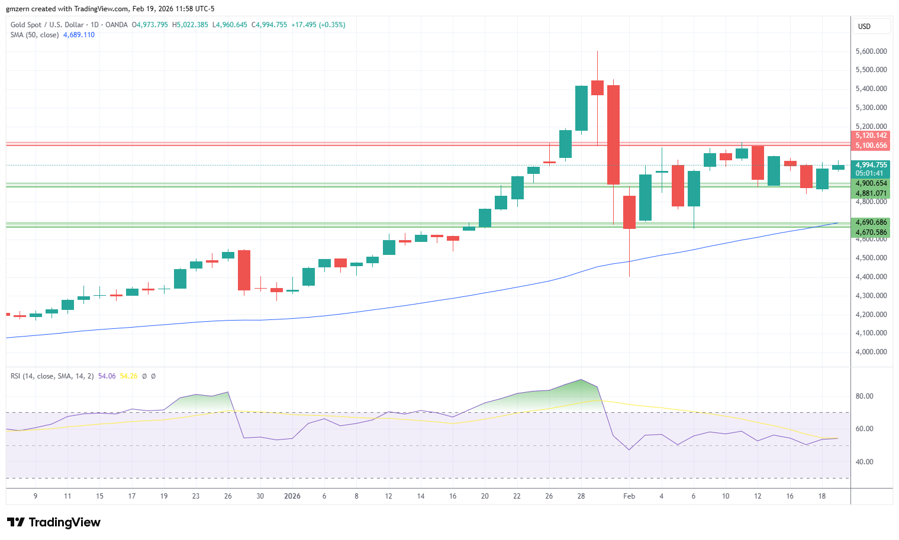Click the 40.00 level on RSI scale
The width and height of the screenshot is (899, 540).
865,462
